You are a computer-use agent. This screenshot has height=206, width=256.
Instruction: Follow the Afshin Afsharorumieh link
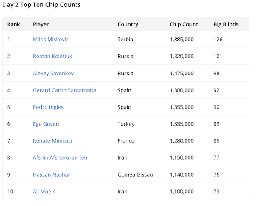point(60,157)
